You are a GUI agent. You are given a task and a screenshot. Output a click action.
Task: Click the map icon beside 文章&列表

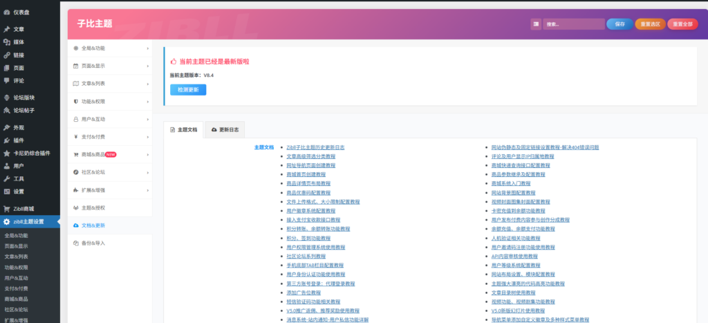tap(75, 84)
